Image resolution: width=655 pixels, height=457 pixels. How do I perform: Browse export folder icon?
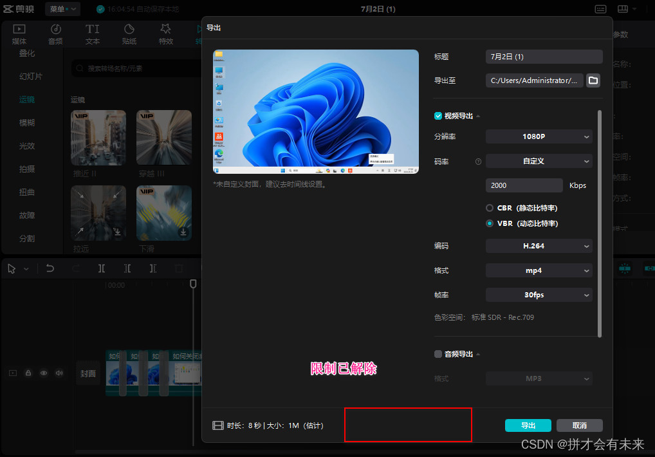pos(593,80)
